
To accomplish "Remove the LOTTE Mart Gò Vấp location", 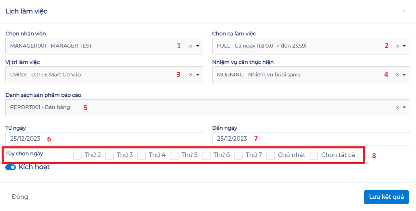I will [190, 75].
